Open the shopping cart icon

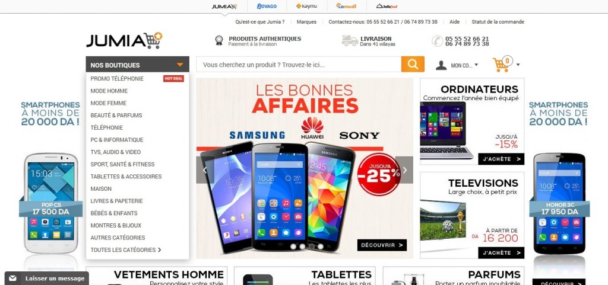pos(501,65)
